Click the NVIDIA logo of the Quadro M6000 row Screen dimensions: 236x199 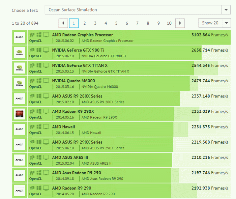pyautogui.click(x=20, y=83)
